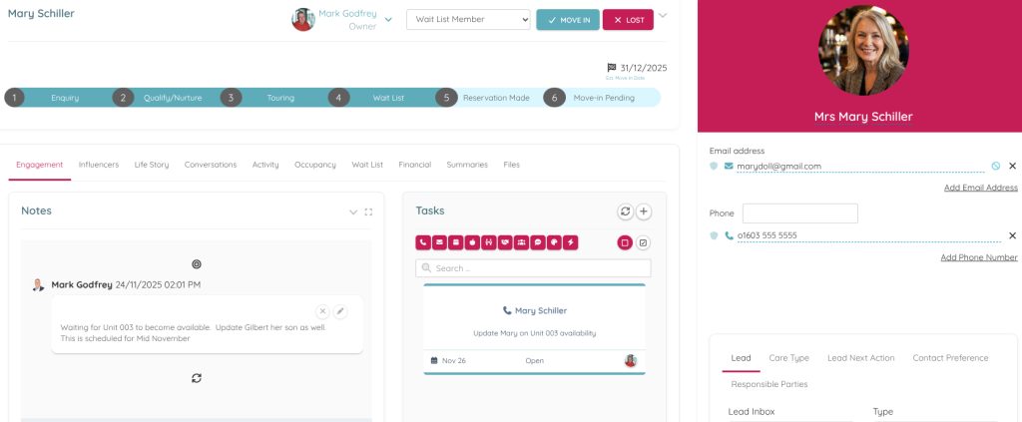Click the email task filter icon
The image size is (1022, 422).
point(440,242)
